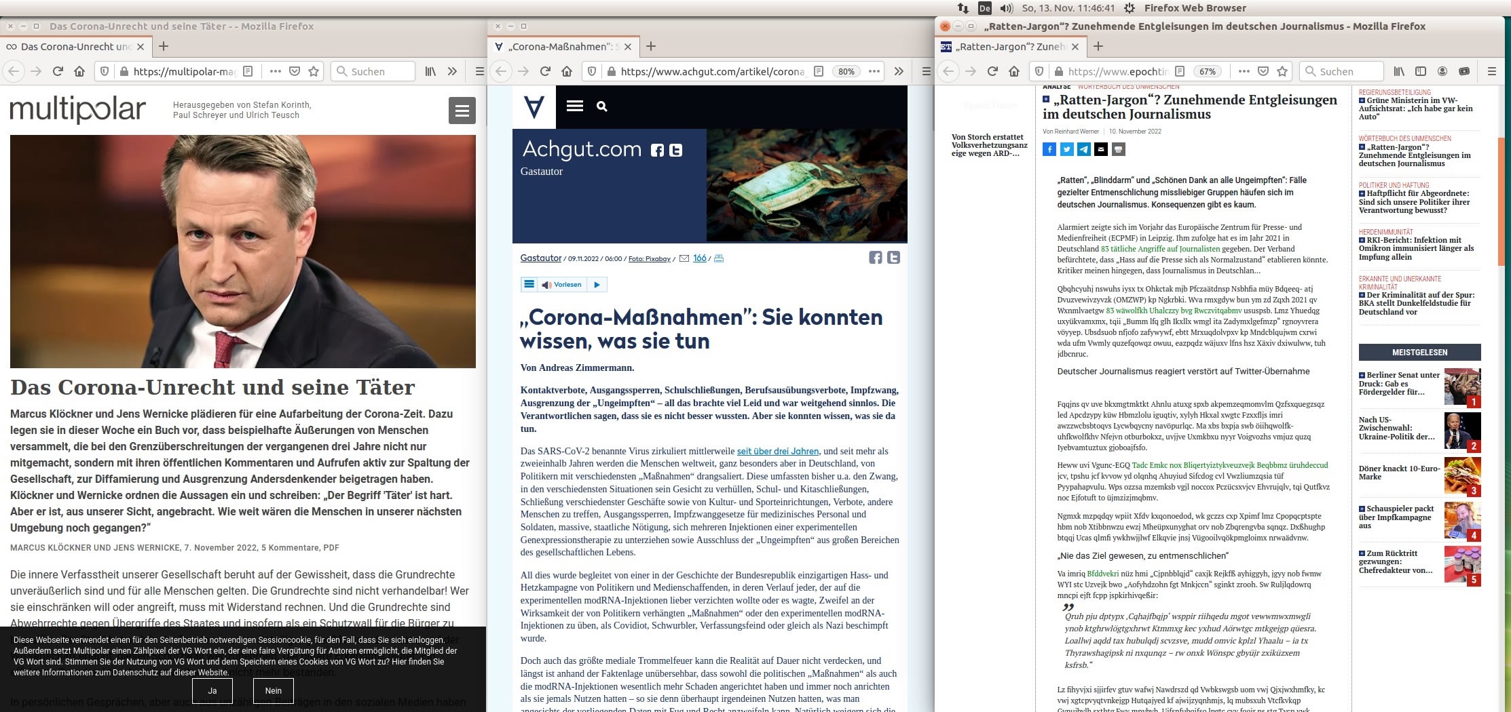Open new tab in Epoch Times window

(x=1098, y=46)
